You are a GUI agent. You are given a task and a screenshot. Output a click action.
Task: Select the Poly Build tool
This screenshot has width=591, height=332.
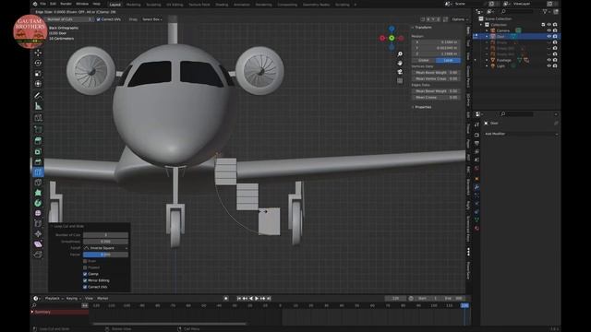tap(38, 193)
